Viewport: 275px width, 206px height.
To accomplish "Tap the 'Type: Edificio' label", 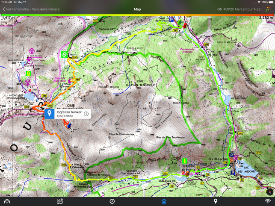I will click(x=65, y=116).
